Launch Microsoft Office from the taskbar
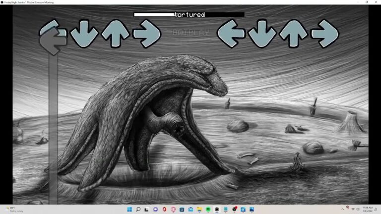 tap(164, 209)
